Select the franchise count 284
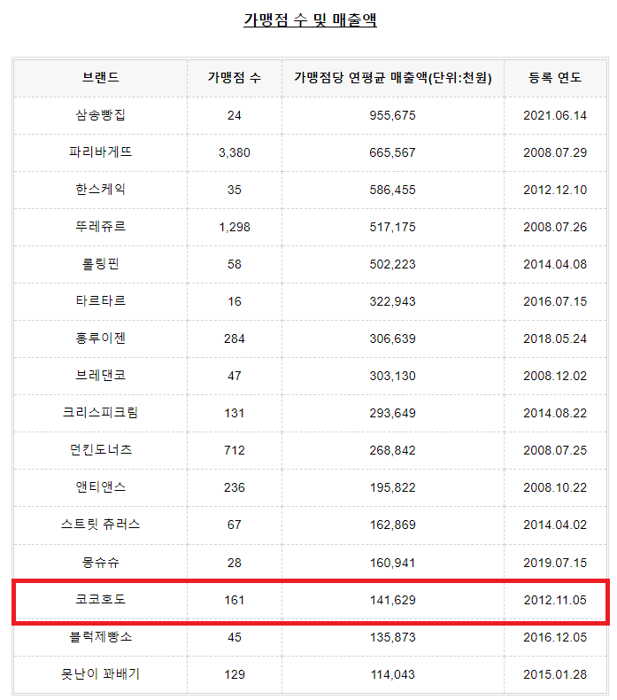The height and width of the screenshot is (700, 617). 235,338
